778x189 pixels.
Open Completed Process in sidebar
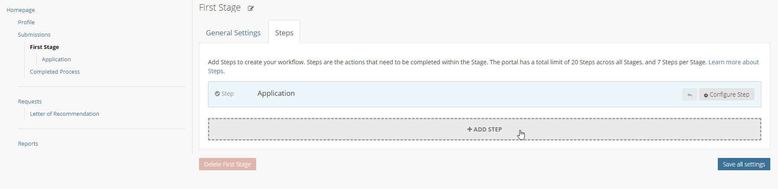point(55,72)
